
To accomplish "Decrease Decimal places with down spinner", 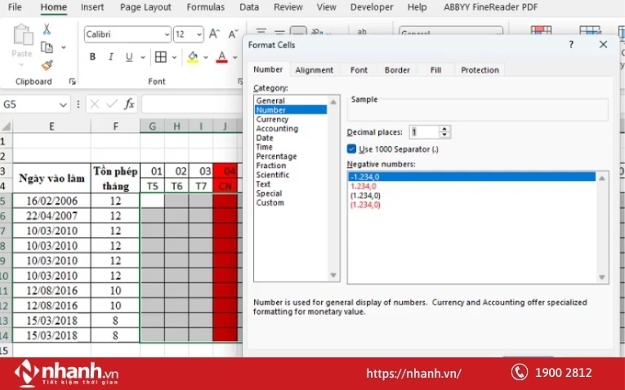I will (444, 135).
